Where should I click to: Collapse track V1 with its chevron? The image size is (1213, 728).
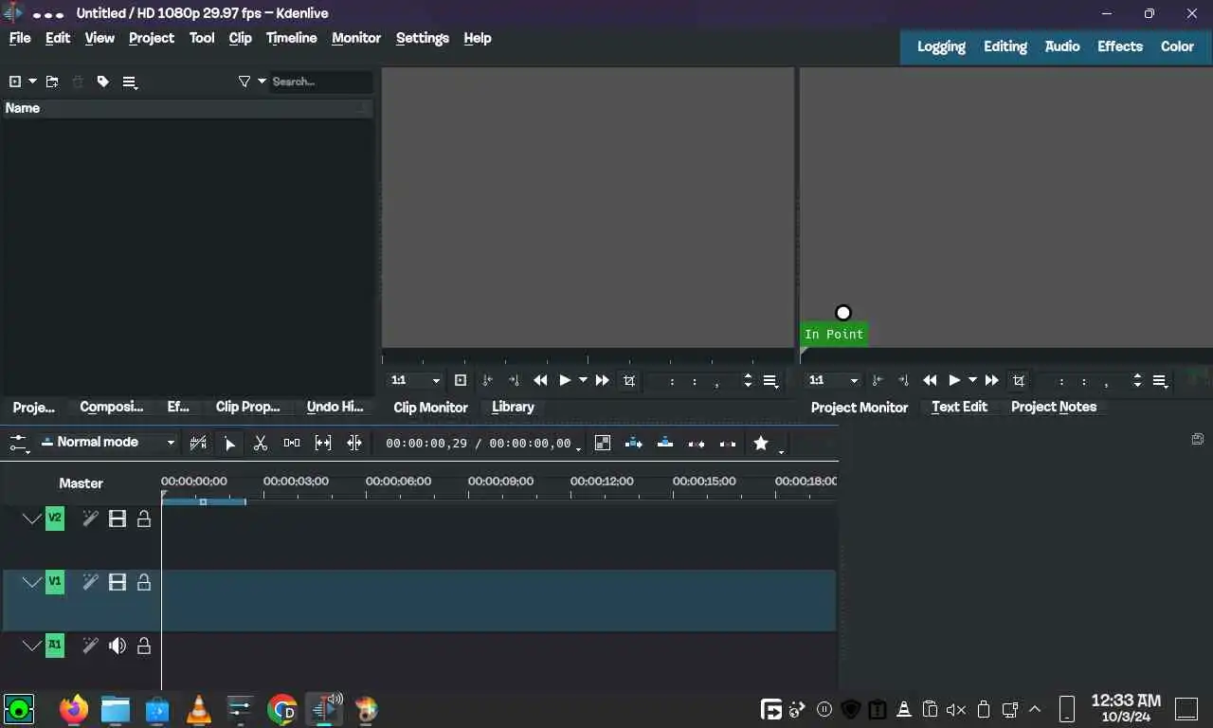32,582
